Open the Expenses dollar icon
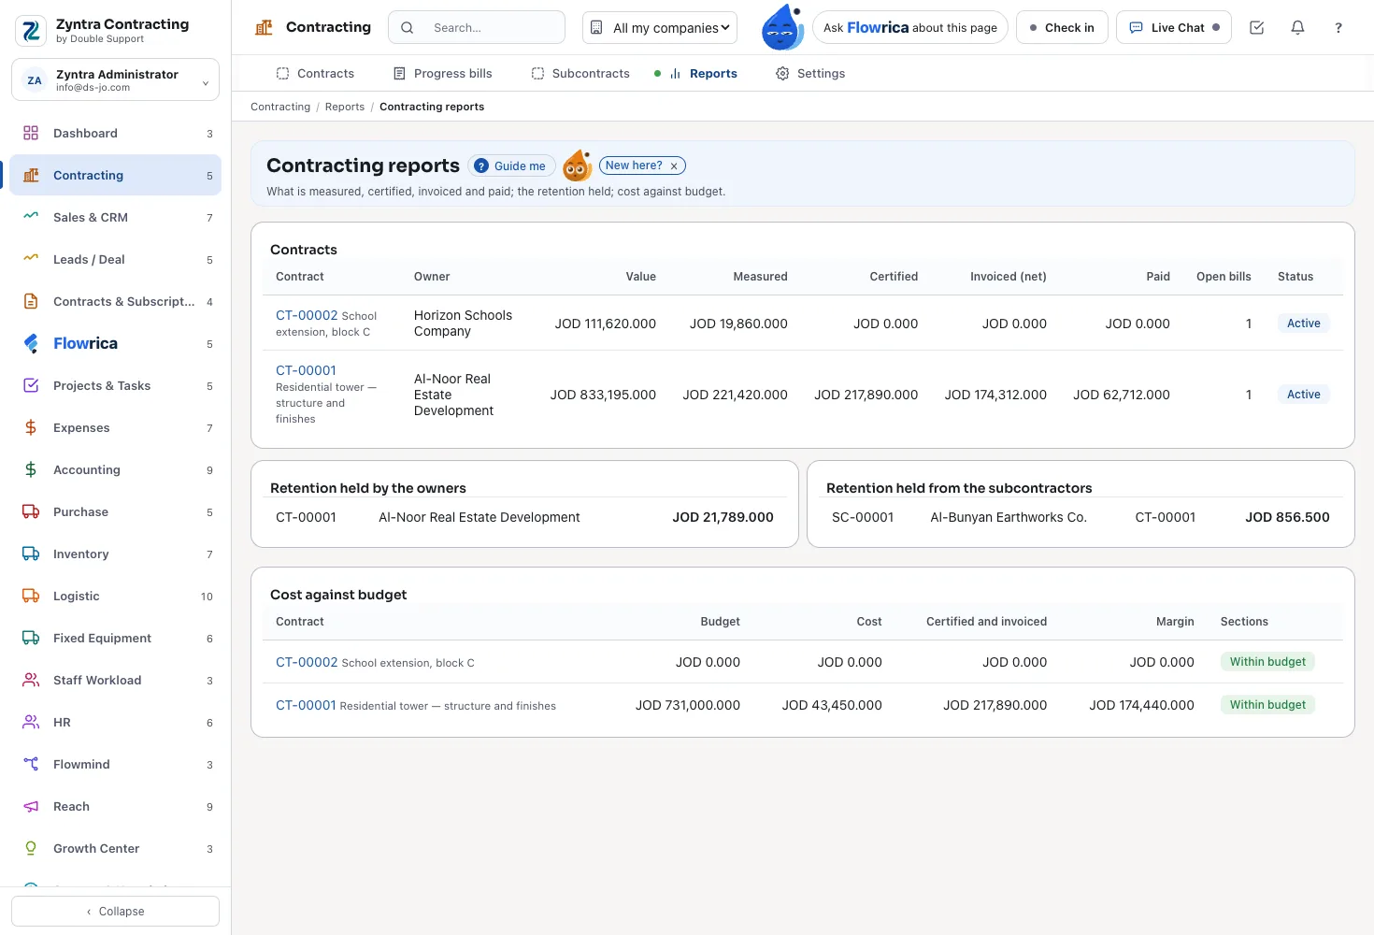The image size is (1374, 935). [x=31, y=427]
